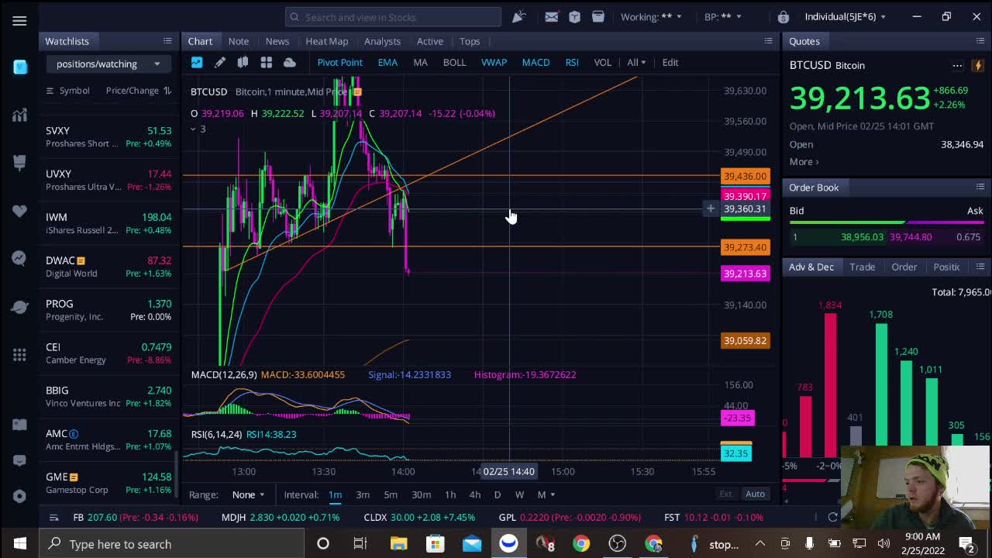Select the DWAC watchlist row

coord(108,267)
